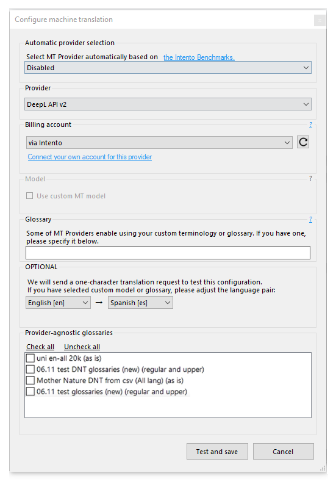The height and width of the screenshot is (484, 336).
Task: Open the Glossary help question mark
Action: [311, 220]
